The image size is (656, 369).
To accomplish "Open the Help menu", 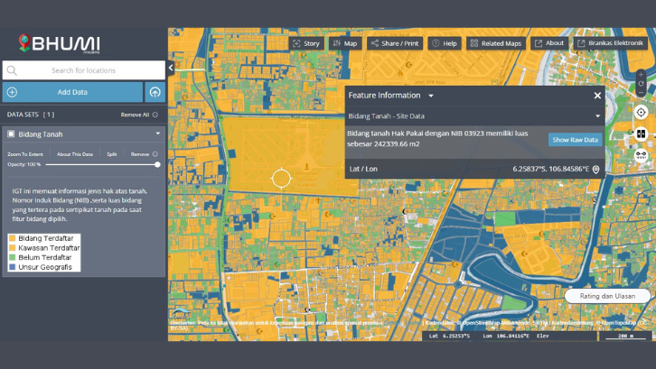I will point(444,43).
